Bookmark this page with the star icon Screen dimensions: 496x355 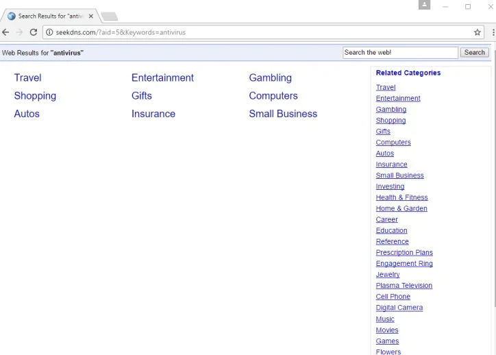pos(478,32)
